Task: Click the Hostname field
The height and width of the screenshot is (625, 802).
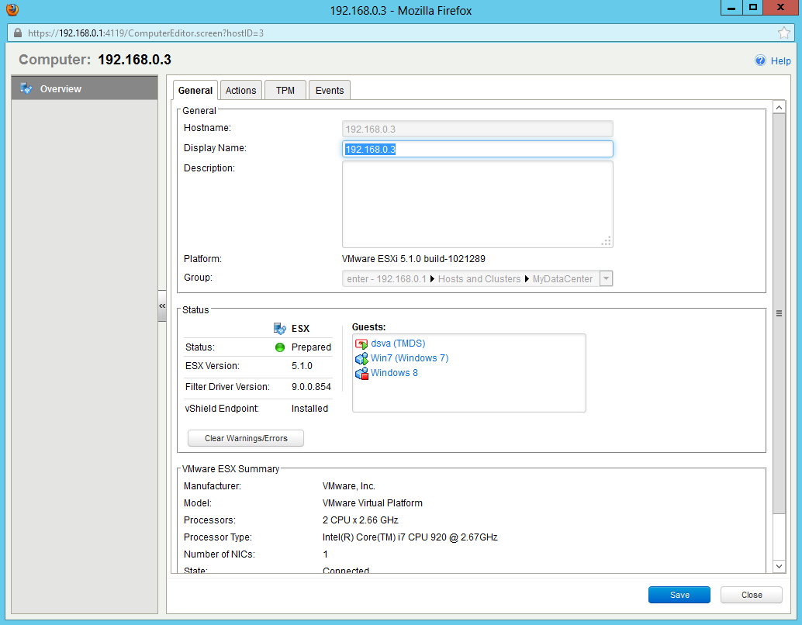Action: point(477,129)
